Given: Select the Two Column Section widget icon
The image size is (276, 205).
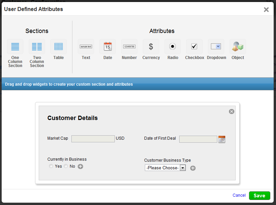Looking at the screenshot, I should pos(37,47).
